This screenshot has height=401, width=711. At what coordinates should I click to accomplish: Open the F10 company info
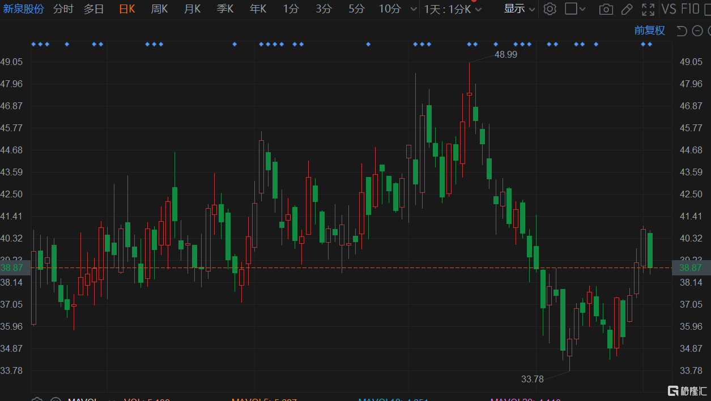click(x=690, y=9)
